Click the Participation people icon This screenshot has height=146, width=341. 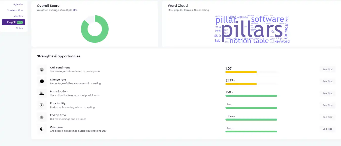[x=42, y=93]
